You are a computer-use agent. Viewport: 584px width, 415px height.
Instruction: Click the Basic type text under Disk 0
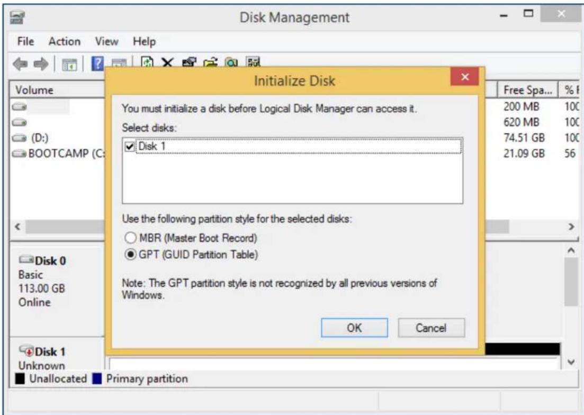(x=31, y=275)
